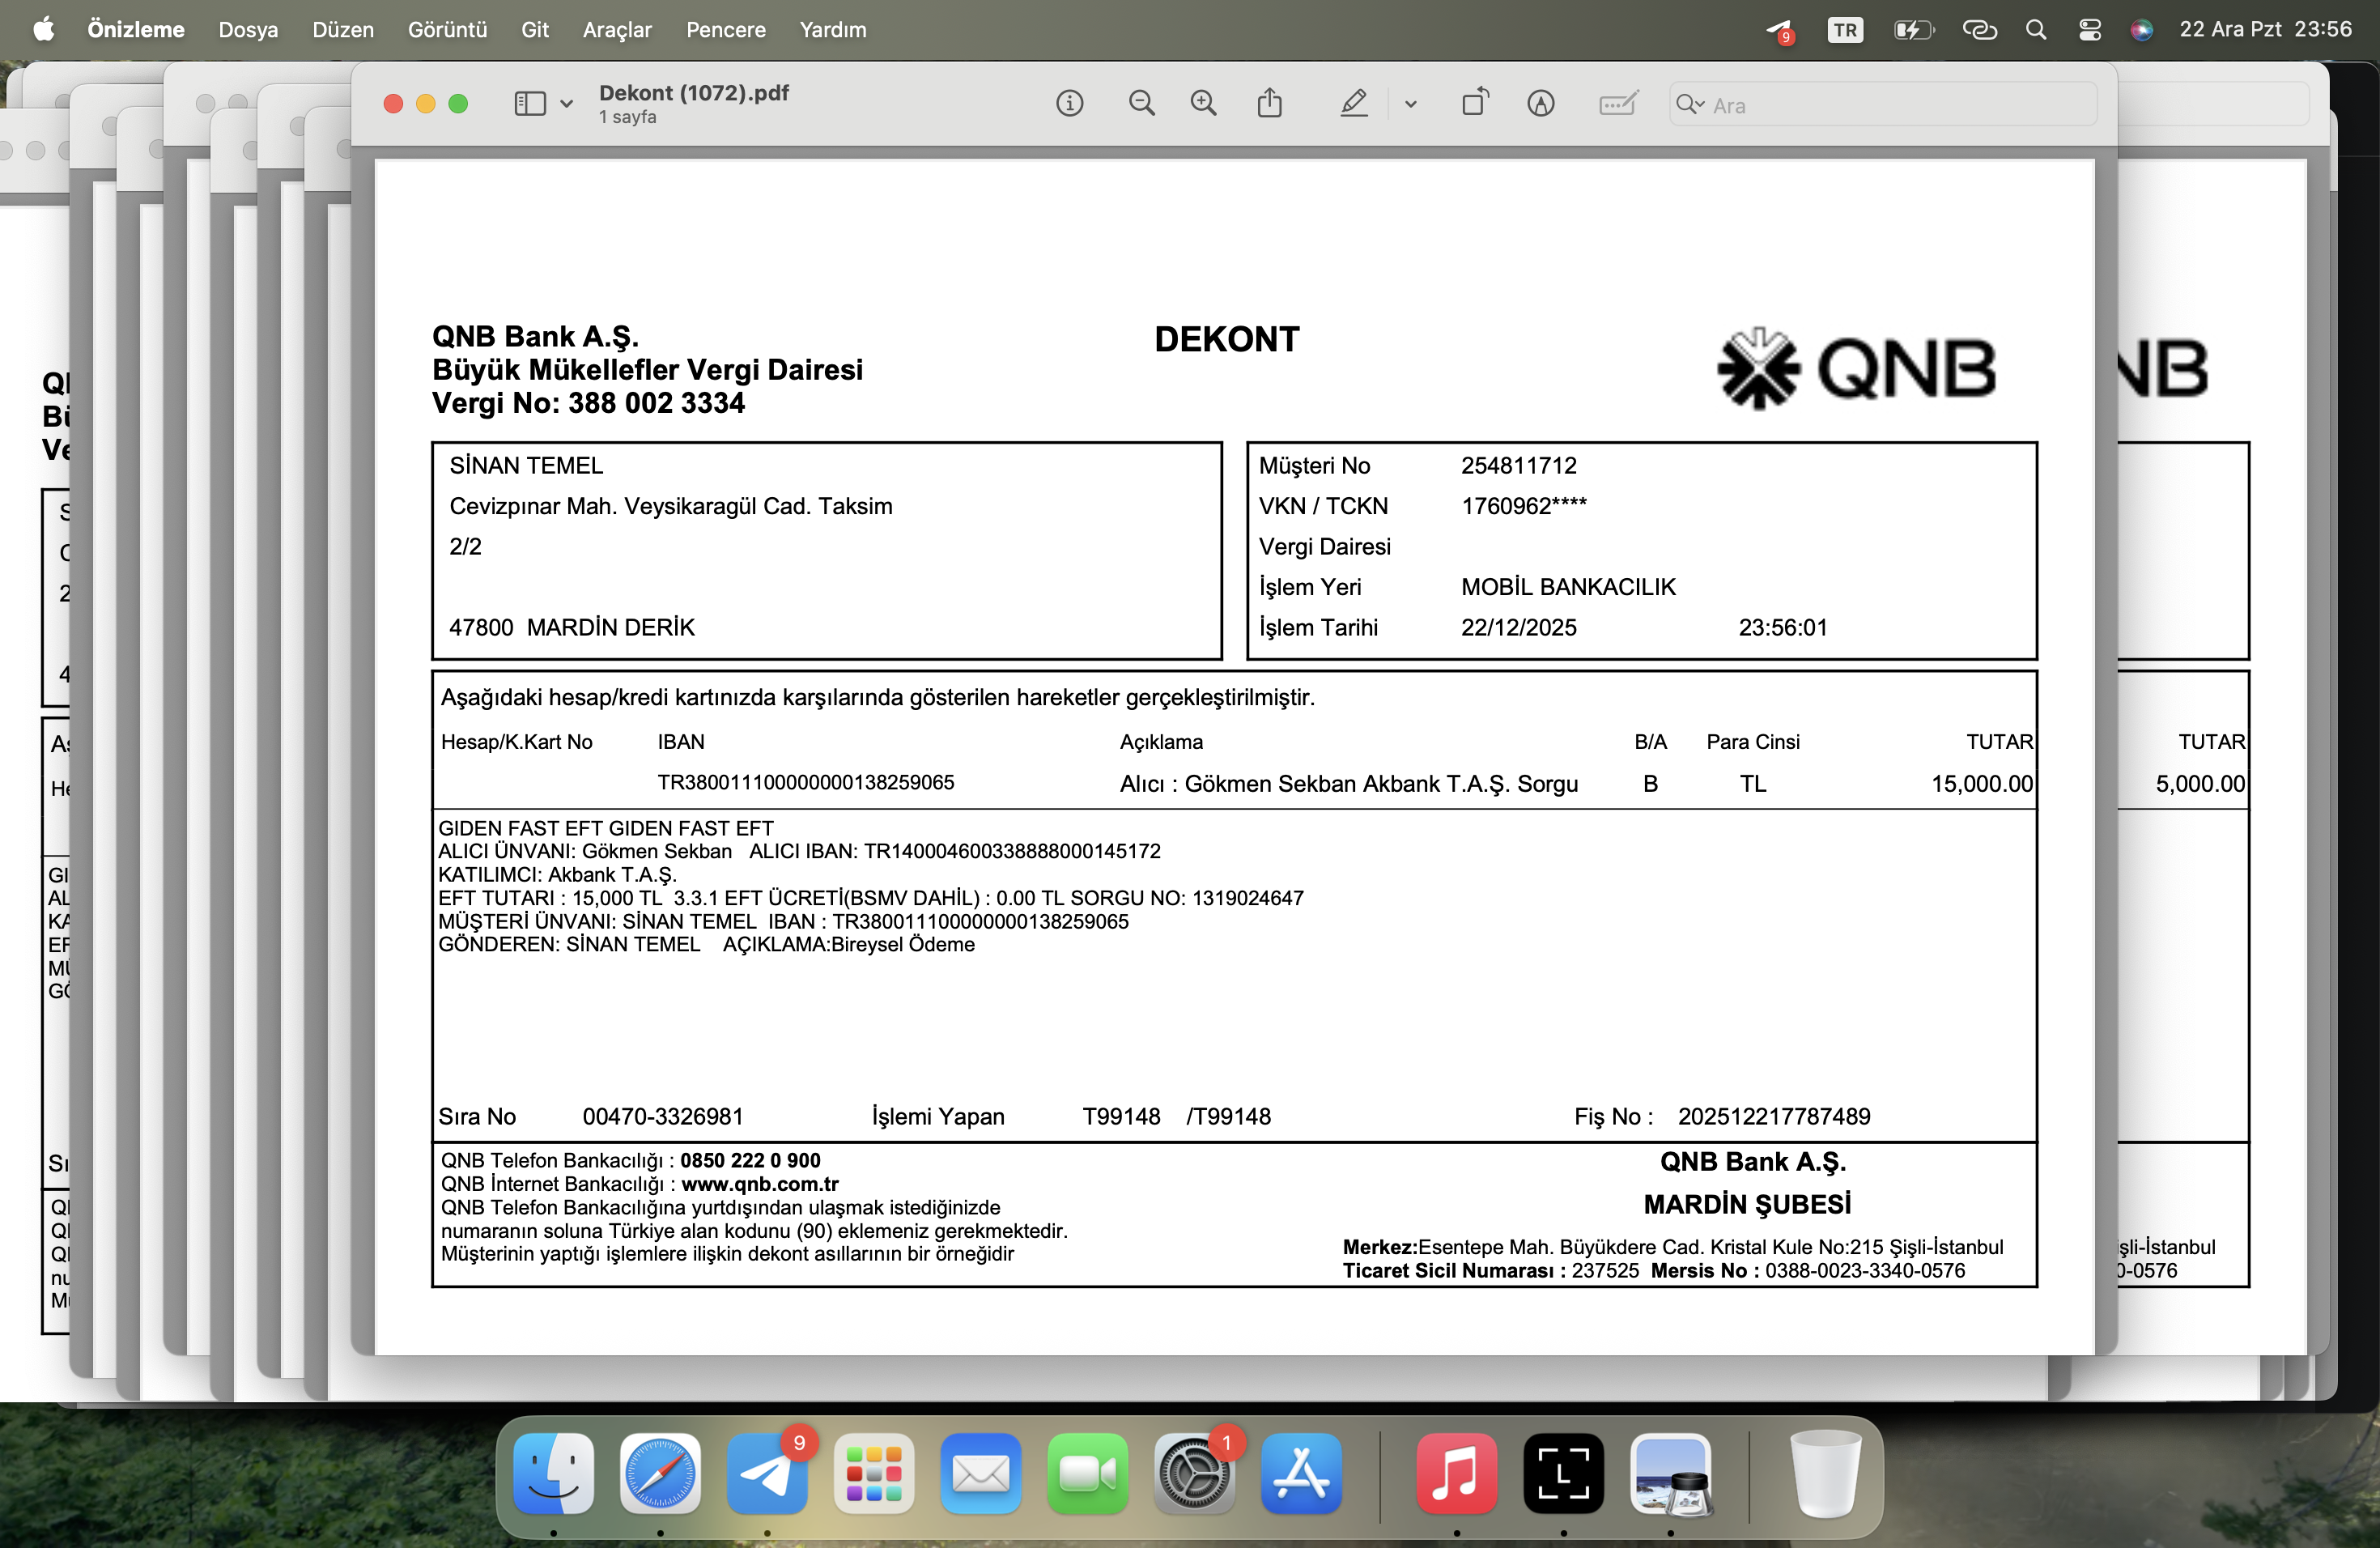
Task: Open the share sheet icon
Action: pos(1269,102)
